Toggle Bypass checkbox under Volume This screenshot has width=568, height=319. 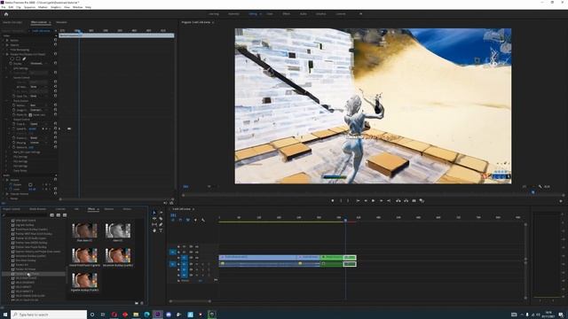30,184
